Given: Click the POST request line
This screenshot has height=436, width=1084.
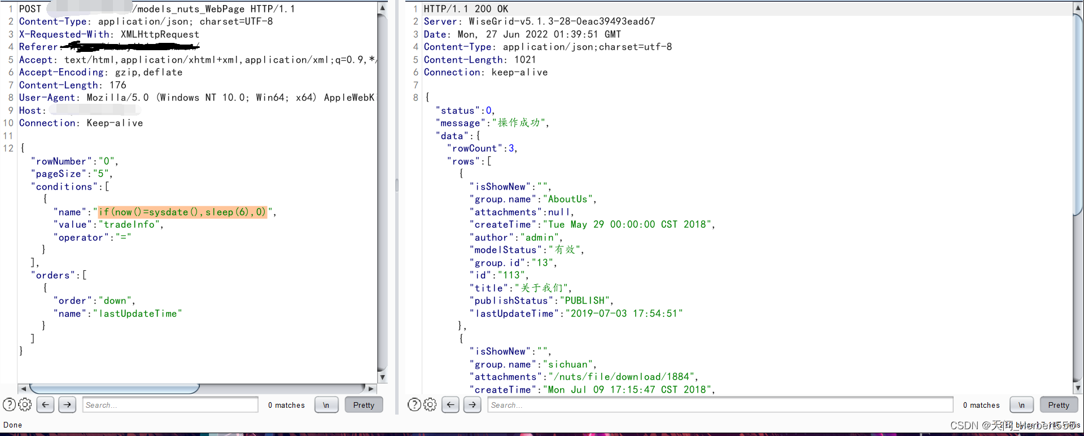Looking at the screenshot, I should click(x=157, y=9).
